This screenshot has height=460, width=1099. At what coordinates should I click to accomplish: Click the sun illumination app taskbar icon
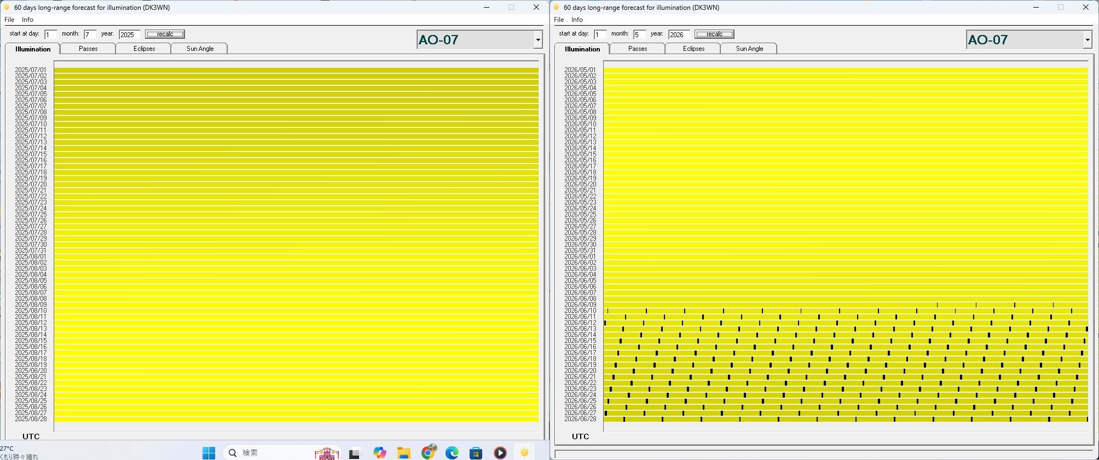tap(524, 453)
